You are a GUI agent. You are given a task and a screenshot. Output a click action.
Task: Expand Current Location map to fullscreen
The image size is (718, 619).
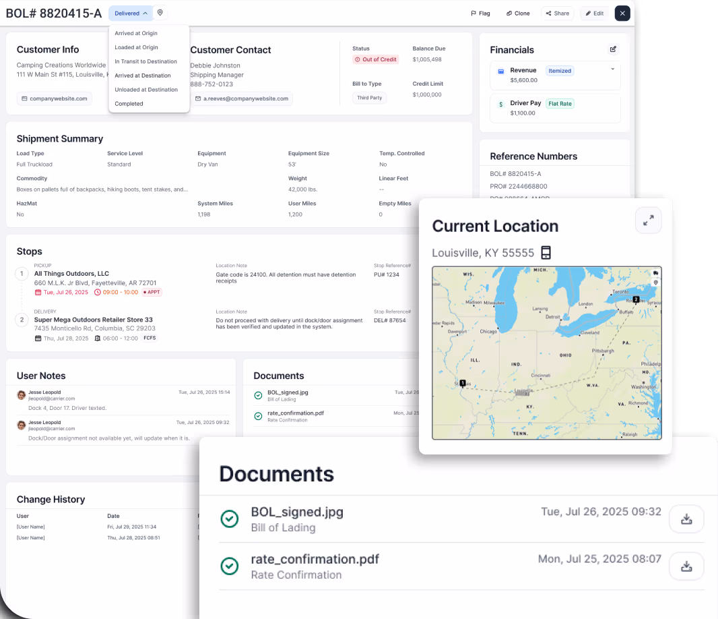coord(648,220)
